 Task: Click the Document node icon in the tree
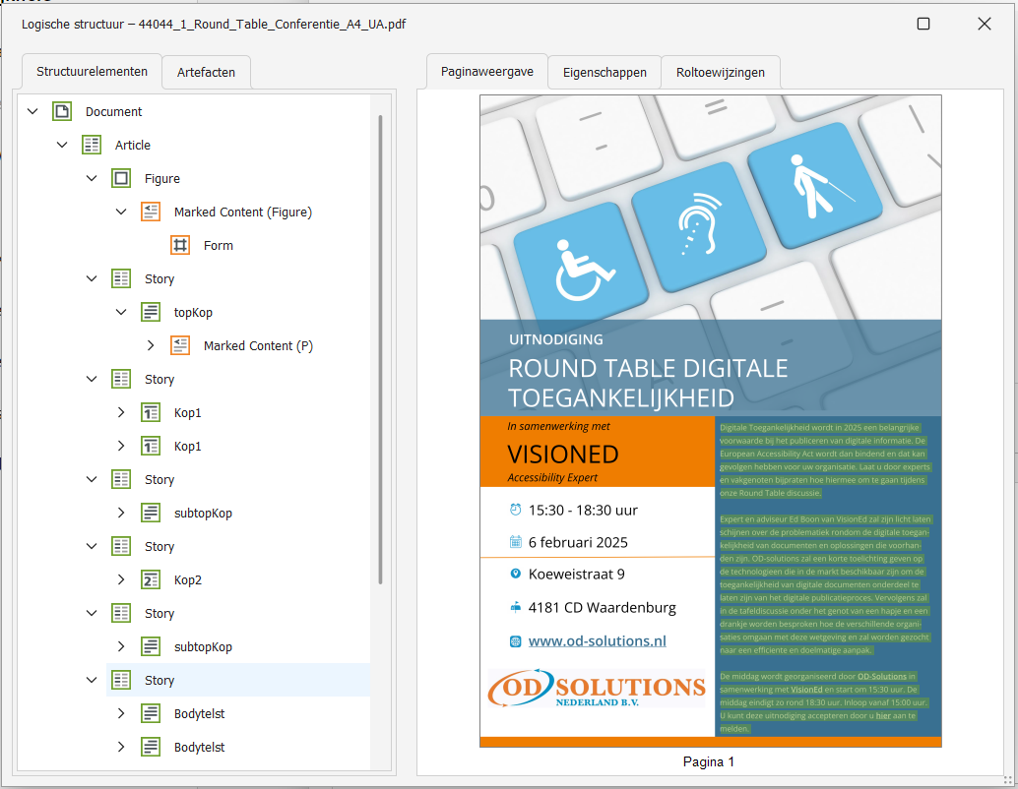[62, 111]
